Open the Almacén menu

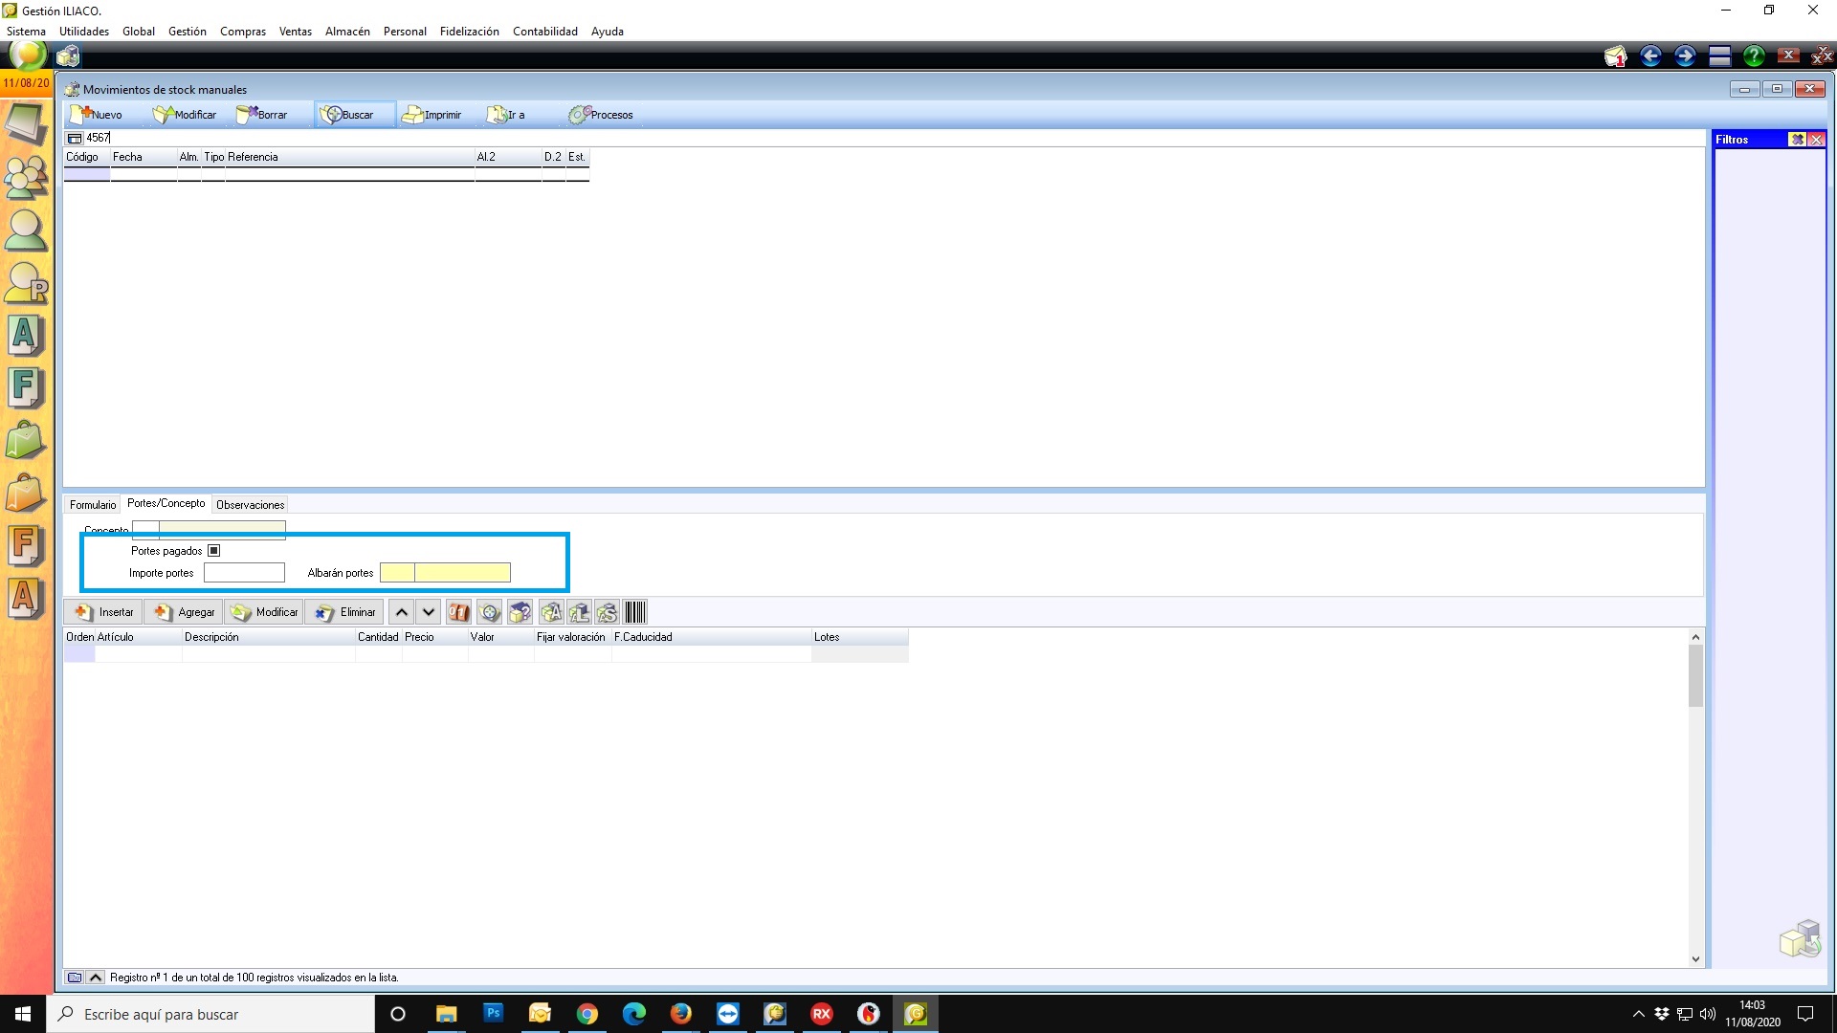coord(347,32)
